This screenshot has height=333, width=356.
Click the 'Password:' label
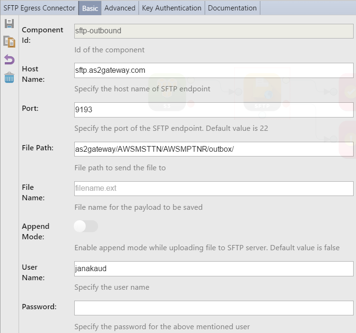[x=39, y=307]
